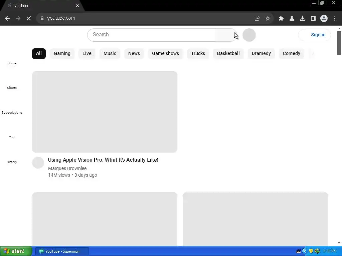Click the search submit button
The height and width of the screenshot is (256, 342).
coord(227,35)
